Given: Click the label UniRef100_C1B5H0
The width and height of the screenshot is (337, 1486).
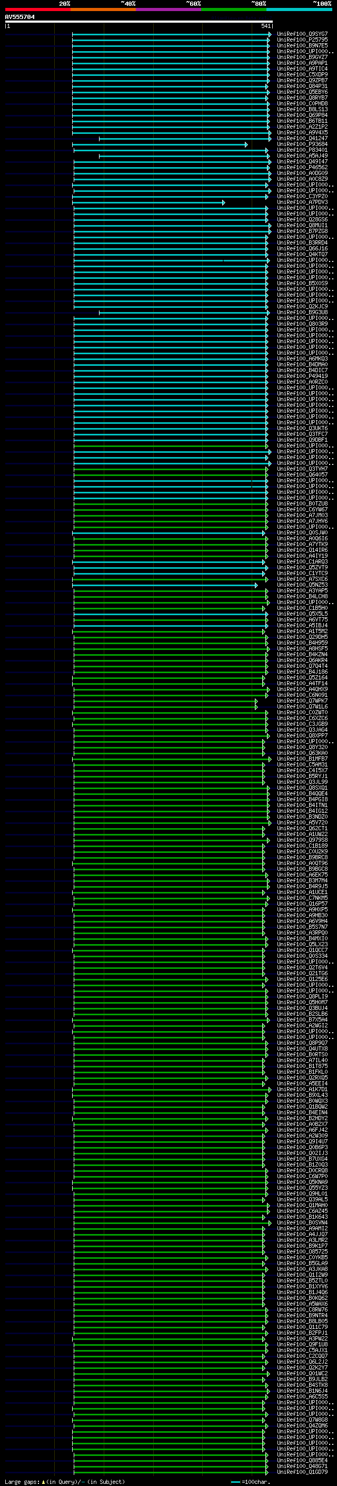Looking at the screenshot, I should pyautogui.click(x=302, y=608).
